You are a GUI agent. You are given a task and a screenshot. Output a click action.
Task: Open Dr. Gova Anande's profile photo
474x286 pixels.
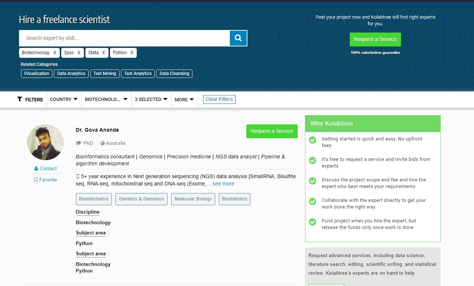pyautogui.click(x=45, y=142)
